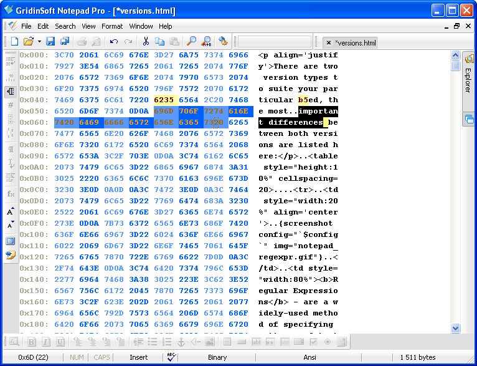Screen dimensions: 477x366
Task: Open the File menu
Action: [x=26, y=26]
